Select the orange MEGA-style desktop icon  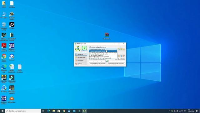point(12,99)
